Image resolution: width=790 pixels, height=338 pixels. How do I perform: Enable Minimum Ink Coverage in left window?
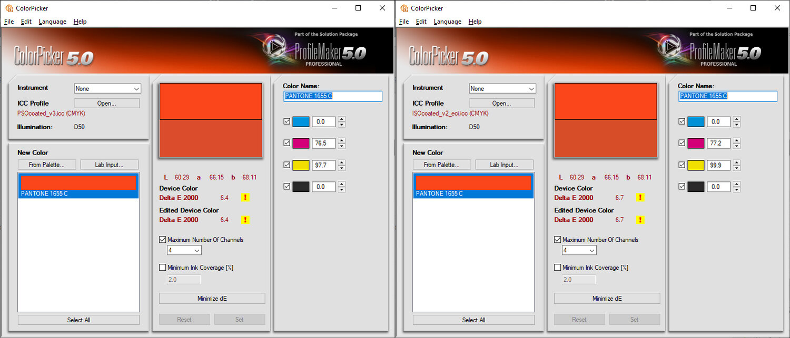pos(163,268)
